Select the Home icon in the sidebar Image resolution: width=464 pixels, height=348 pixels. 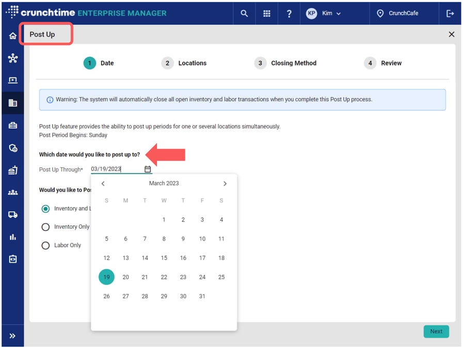click(11, 36)
